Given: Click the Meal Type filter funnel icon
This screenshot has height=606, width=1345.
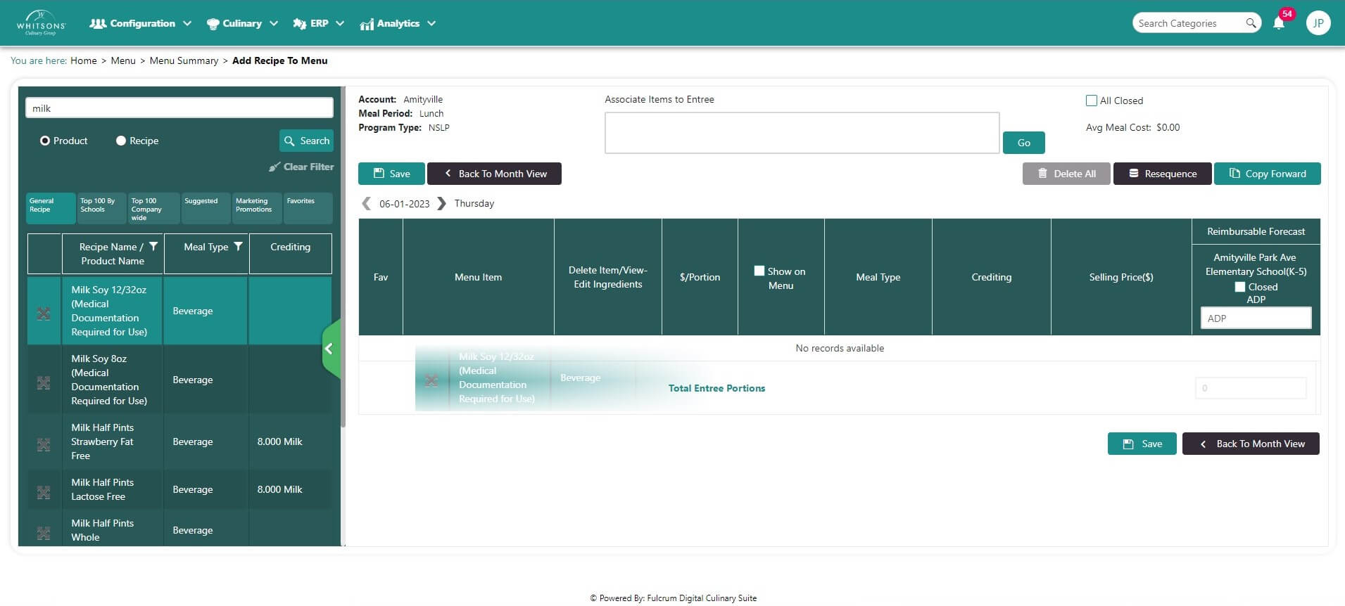Looking at the screenshot, I should 239,247.
